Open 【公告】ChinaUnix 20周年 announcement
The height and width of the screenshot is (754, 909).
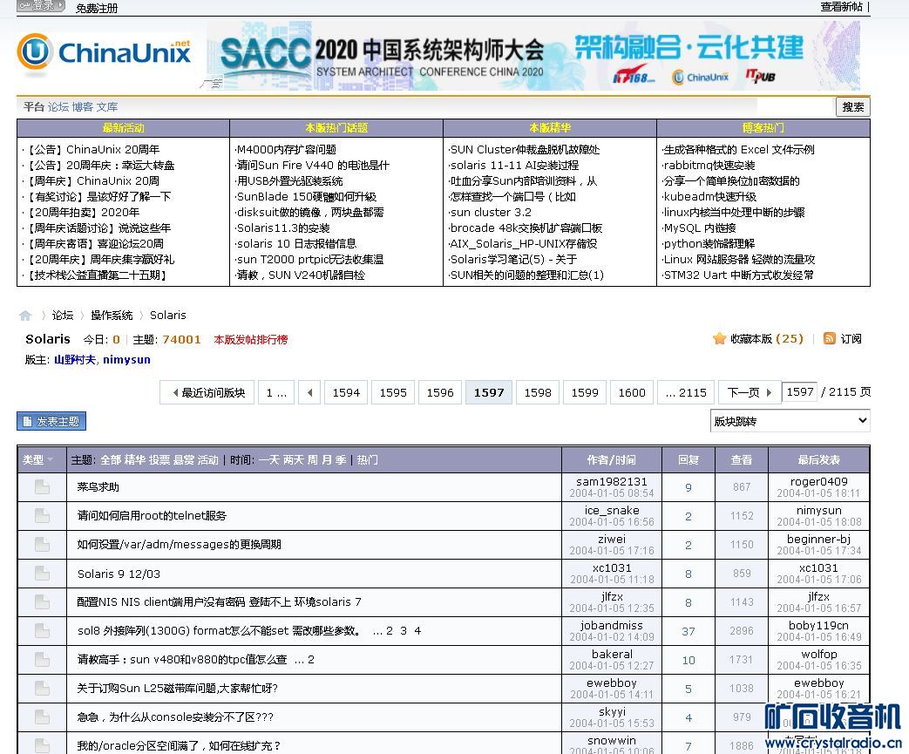click(x=92, y=150)
